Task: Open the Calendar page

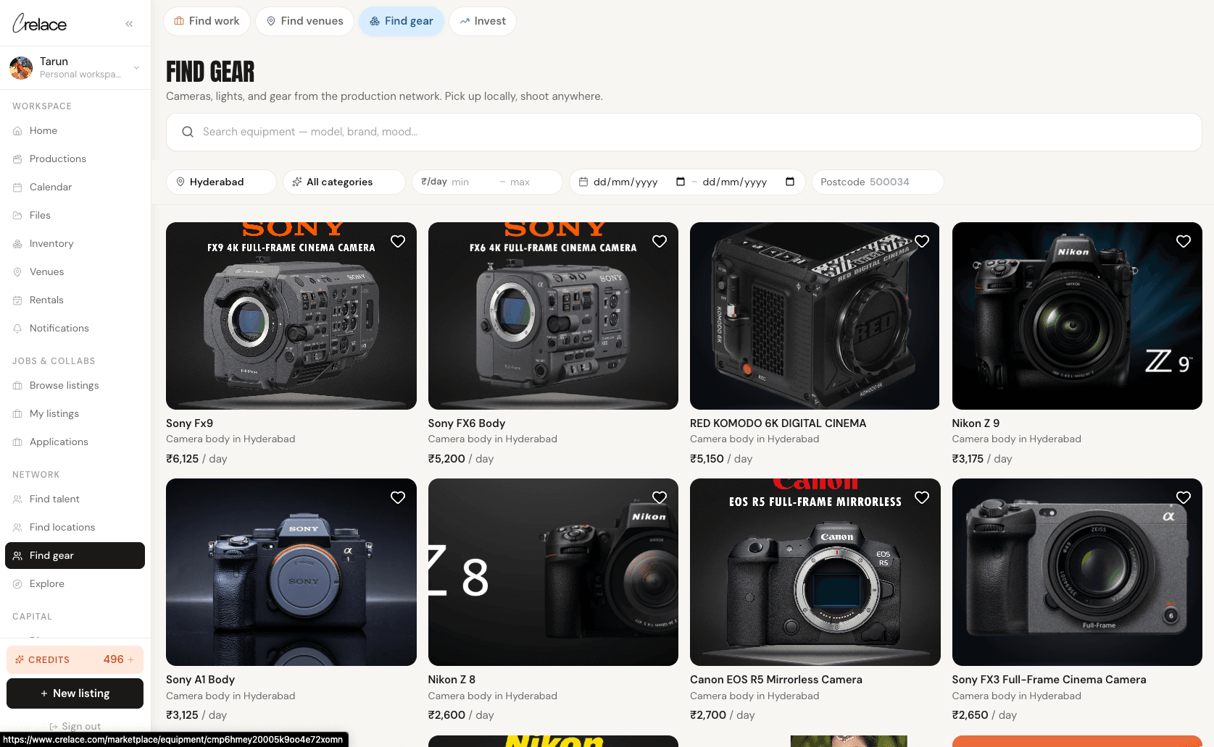Action: point(75,187)
